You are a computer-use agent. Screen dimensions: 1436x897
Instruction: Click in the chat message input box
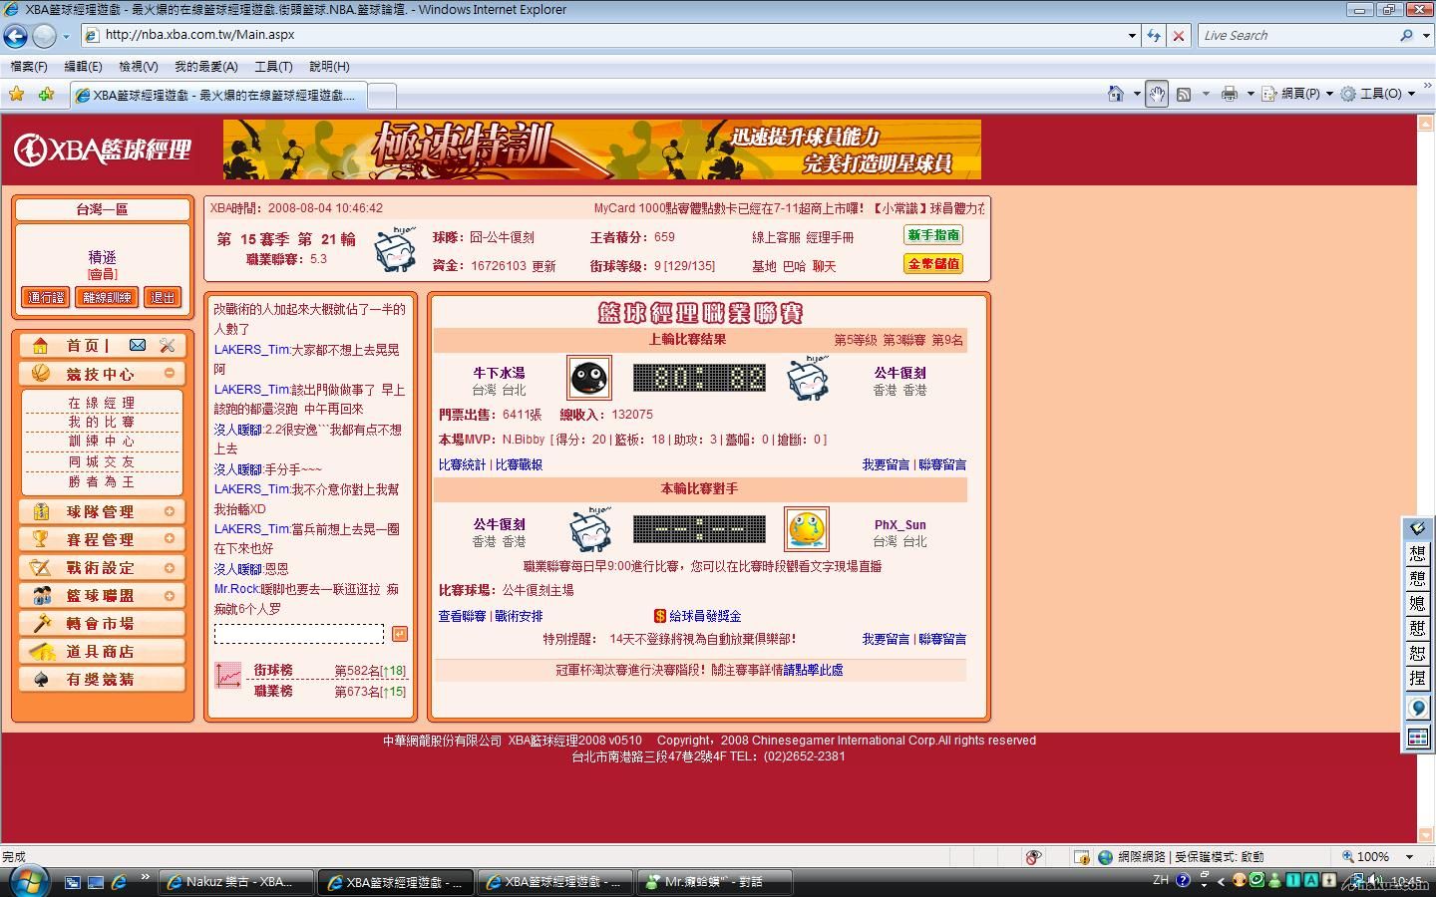(x=298, y=634)
